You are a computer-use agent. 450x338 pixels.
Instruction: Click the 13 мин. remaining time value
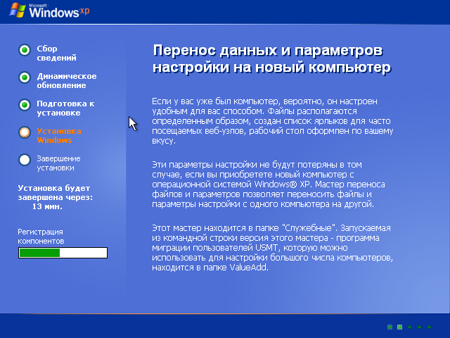(x=47, y=206)
